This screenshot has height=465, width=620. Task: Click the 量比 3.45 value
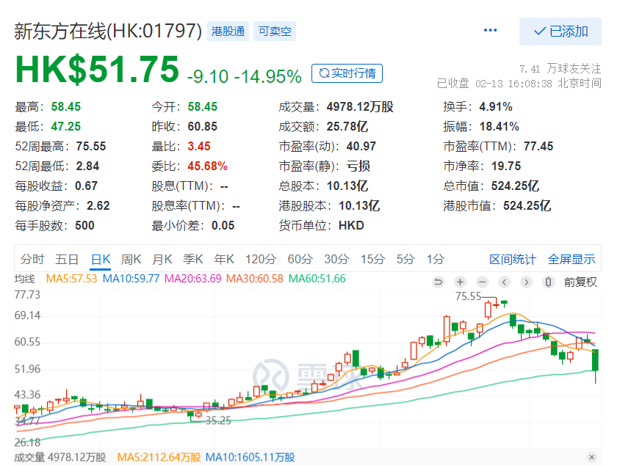[199, 147]
